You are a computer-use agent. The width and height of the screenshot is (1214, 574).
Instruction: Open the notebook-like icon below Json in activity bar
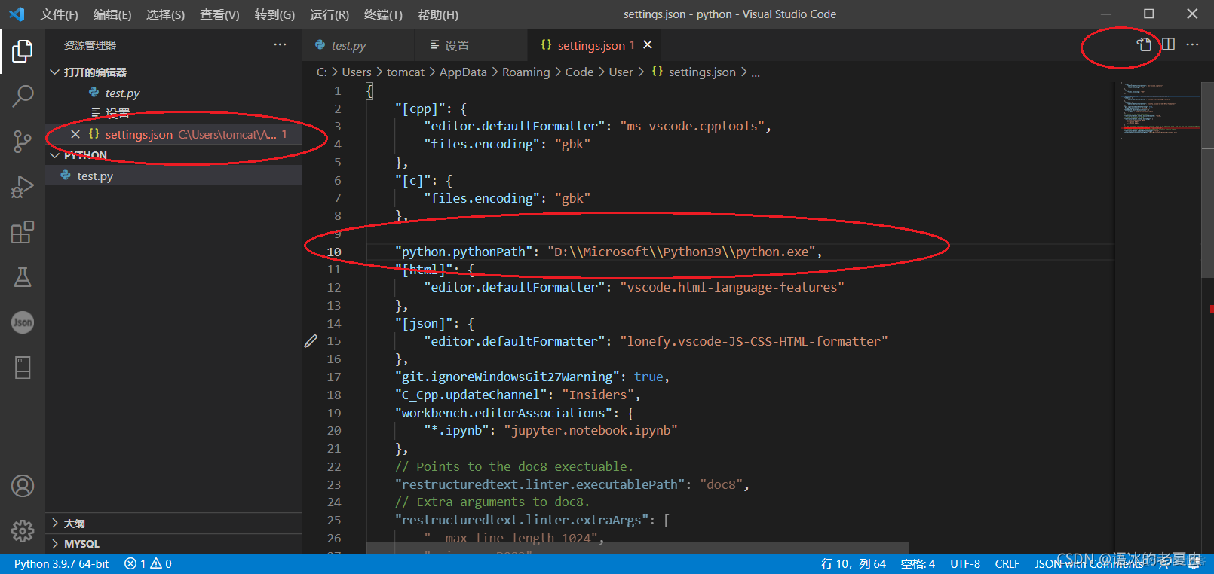click(23, 368)
